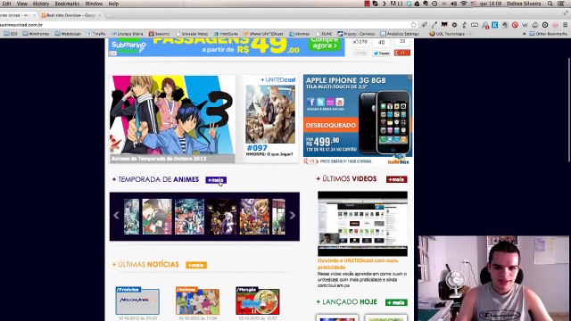The height and width of the screenshot is (321, 571).
Task: Open Spotlight search magnifier in menu bar
Action: coord(550,4)
